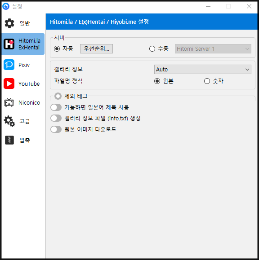Viewport: 259px width, 260px height.
Task: Choose 숫자 file name format
Action: 207,81
